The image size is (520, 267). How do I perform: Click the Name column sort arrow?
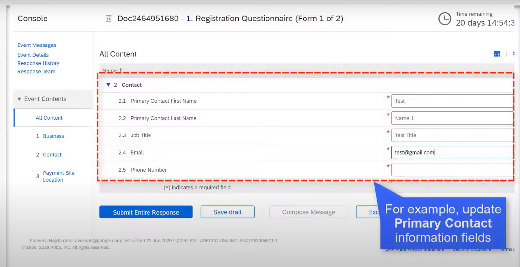121,70
